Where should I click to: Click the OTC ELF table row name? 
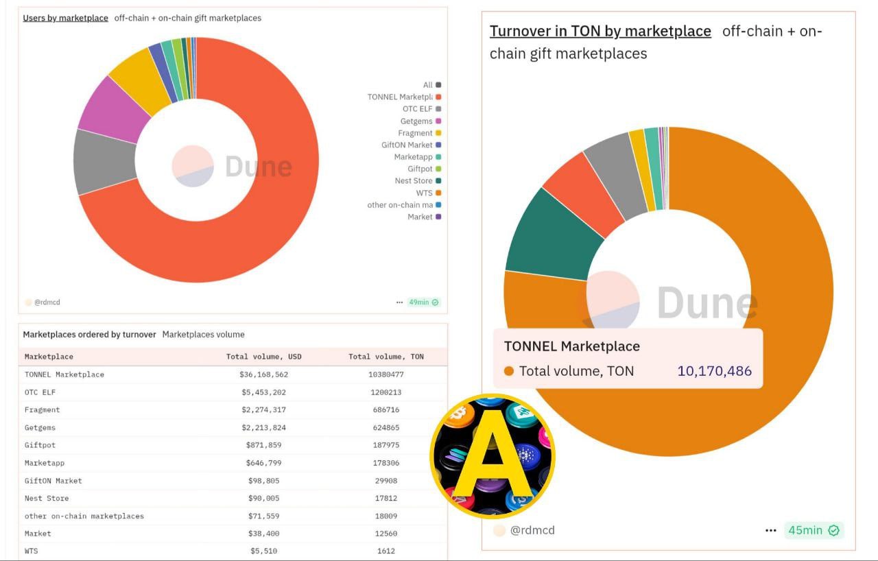[40, 392]
